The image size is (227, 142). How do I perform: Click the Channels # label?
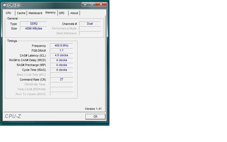[69, 24]
